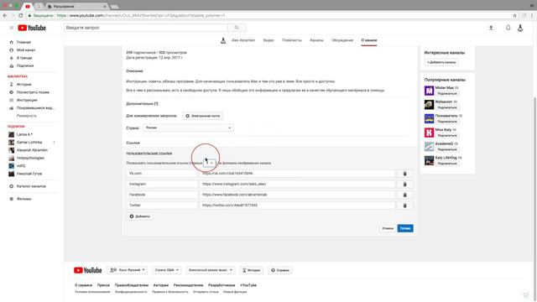Open the hamburger guide menu

pos(11,28)
